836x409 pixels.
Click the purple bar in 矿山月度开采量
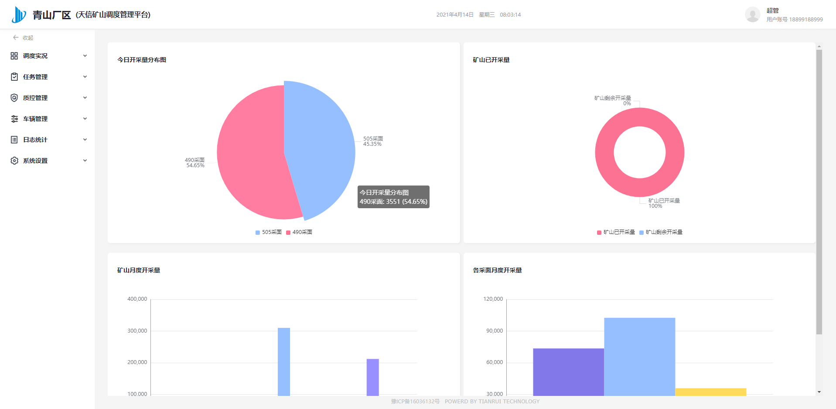(x=373, y=378)
